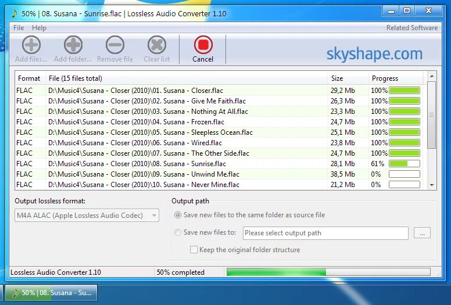Click the '50% completed' status bar text

(181, 272)
